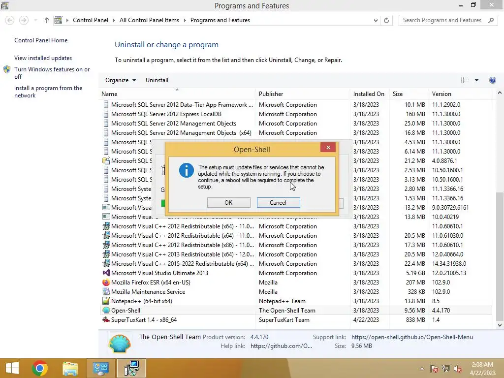Select All Control Panel Items in the breadcrumb

coord(149,20)
